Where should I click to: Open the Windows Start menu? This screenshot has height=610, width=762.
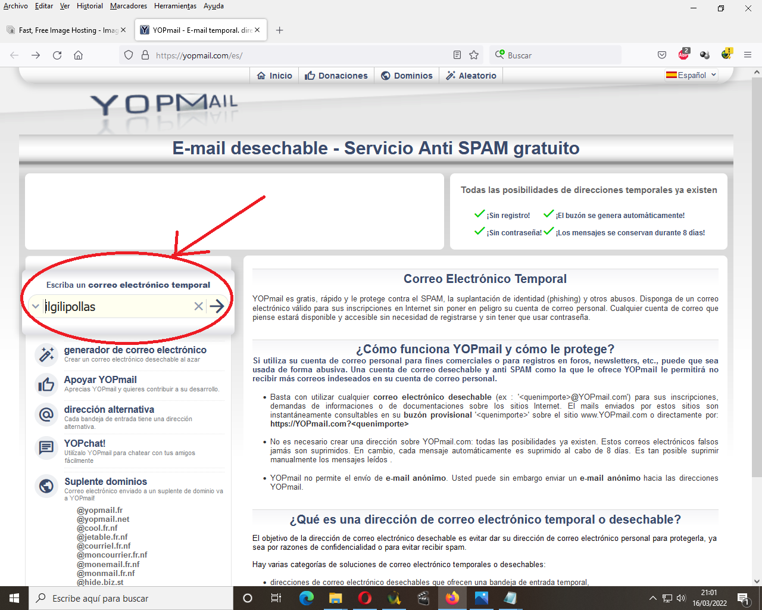14,598
